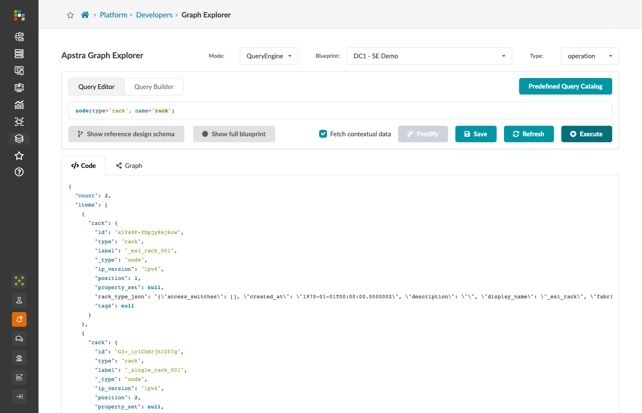Click the "xlYA9F-Ybpjy8sj6uw" id value

[148, 232]
